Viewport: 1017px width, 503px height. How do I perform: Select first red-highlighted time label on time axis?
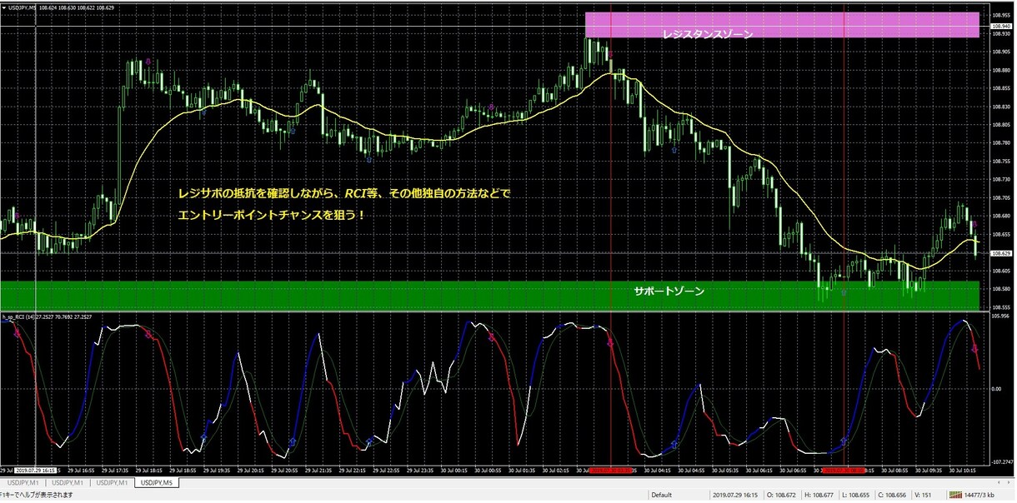click(x=610, y=471)
